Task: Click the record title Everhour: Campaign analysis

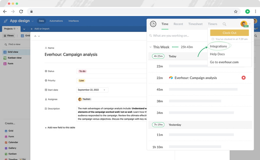Action: 71,54
